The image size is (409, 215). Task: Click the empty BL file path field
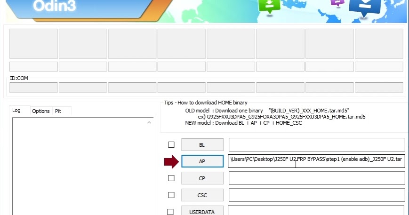[x=317, y=144]
